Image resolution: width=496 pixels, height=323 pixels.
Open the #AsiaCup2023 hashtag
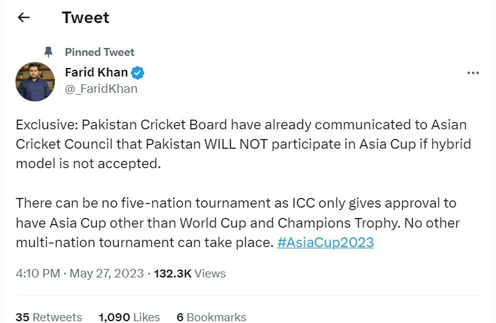325,242
